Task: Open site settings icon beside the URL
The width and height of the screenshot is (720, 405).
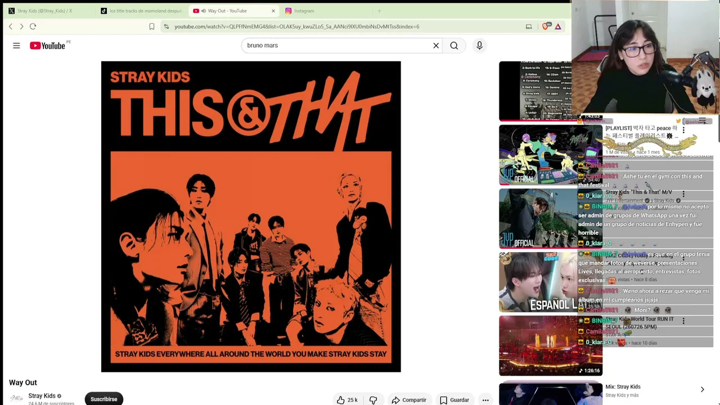Action: [166, 26]
